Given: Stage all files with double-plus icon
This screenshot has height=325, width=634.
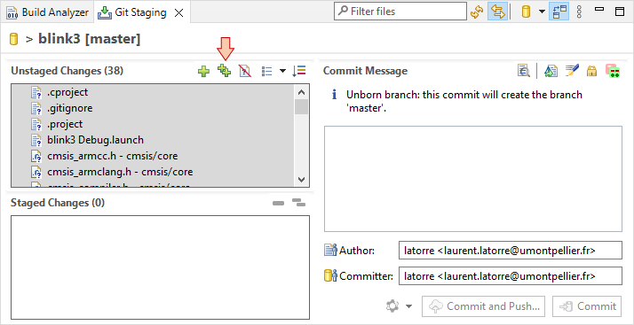Looking at the screenshot, I should [x=224, y=71].
